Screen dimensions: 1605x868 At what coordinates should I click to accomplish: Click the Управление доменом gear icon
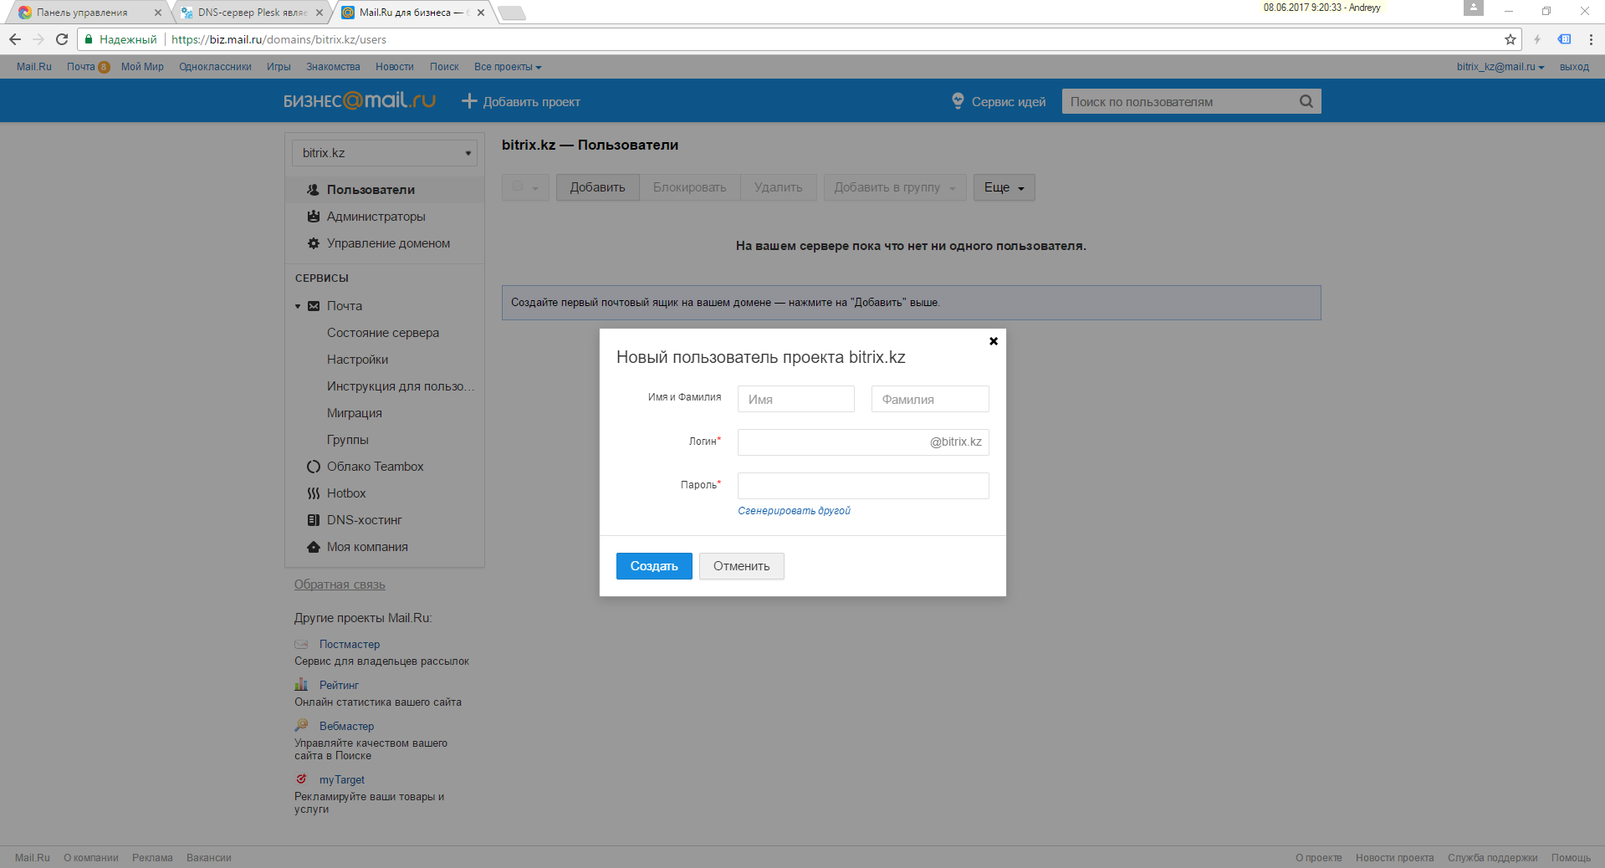[313, 243]
